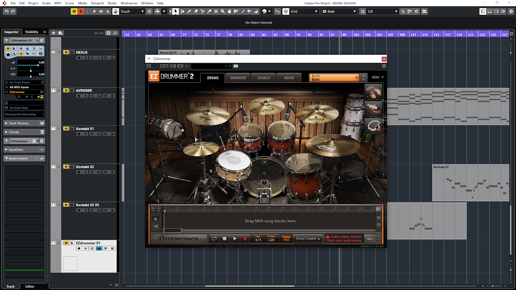Image resolution: width=516 pixels, height=290 pixels.
Task: Click the Quantize Q icon
Action: coord(363,11)
